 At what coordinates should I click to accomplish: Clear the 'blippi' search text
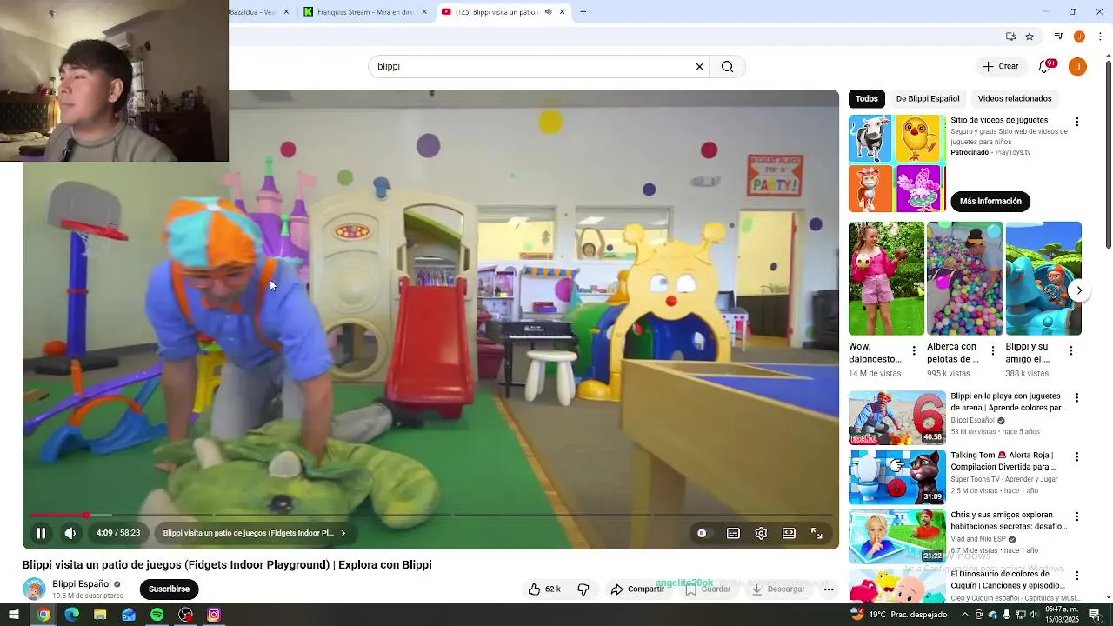(699, 67)
